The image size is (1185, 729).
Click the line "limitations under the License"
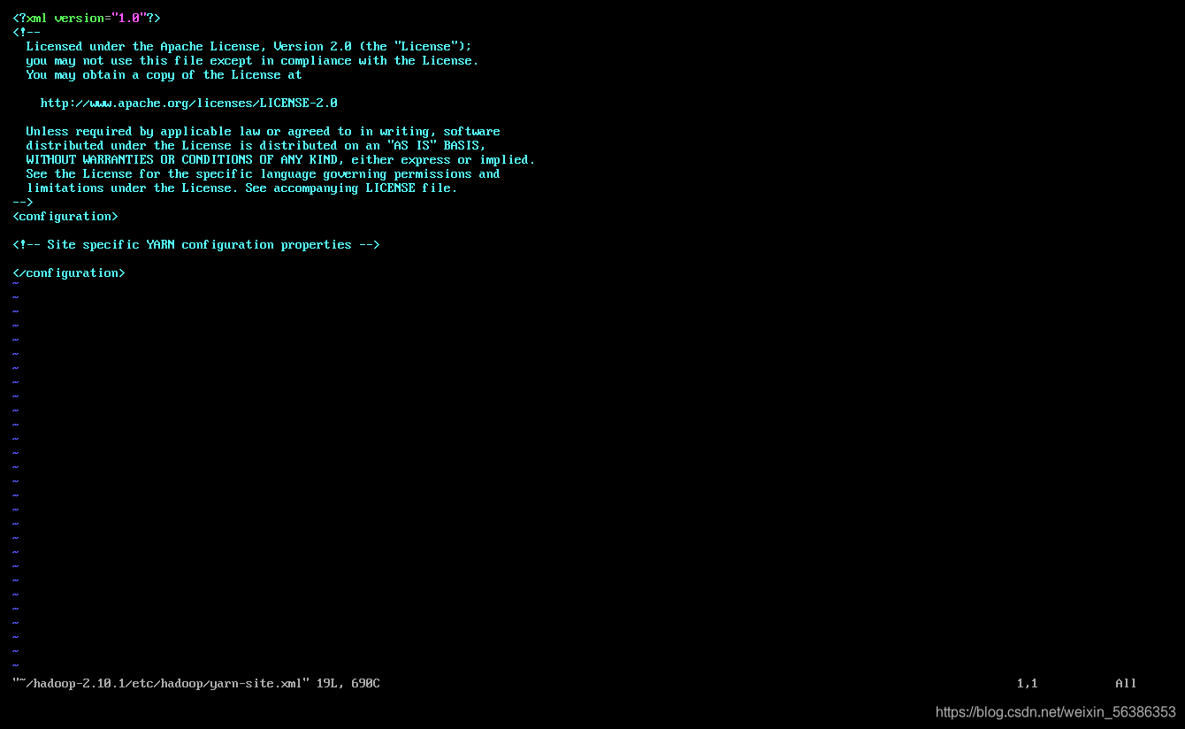pyautogui.click(x=241, y=188)
